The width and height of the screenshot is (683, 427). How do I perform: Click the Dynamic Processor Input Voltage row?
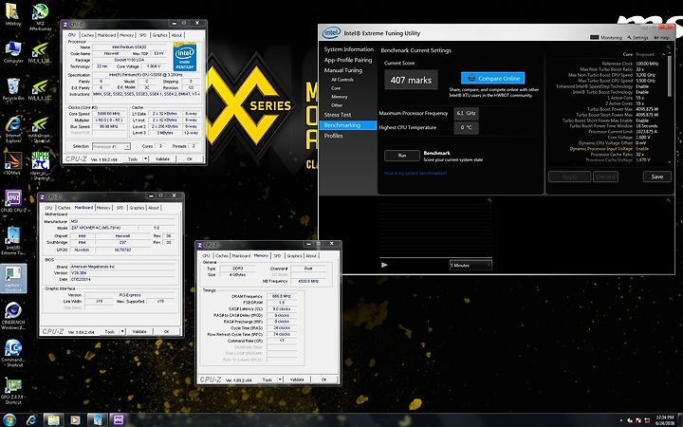(x=609, y=149)
